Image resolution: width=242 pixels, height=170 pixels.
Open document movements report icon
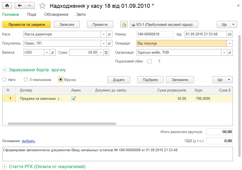point(124,24)
